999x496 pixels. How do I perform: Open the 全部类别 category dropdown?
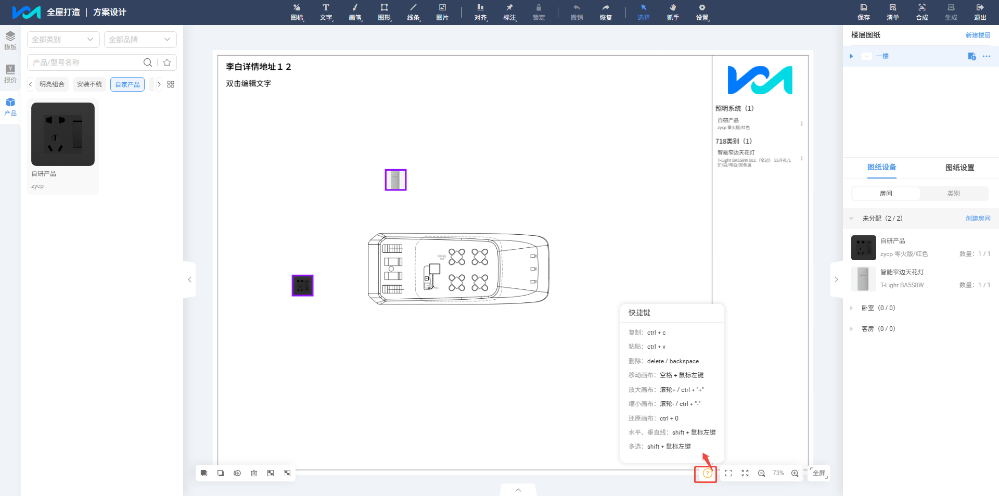(63, 40)
